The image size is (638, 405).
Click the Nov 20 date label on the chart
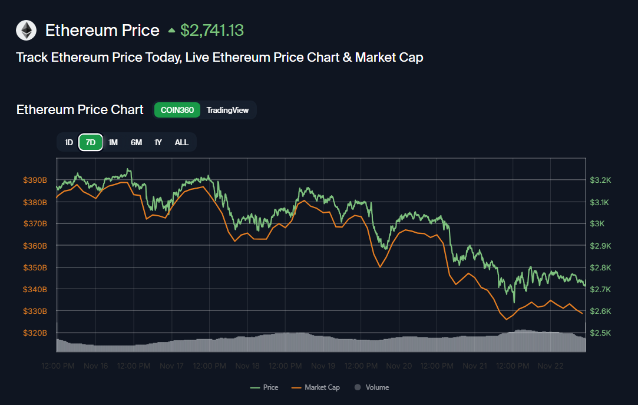point(399,365)
